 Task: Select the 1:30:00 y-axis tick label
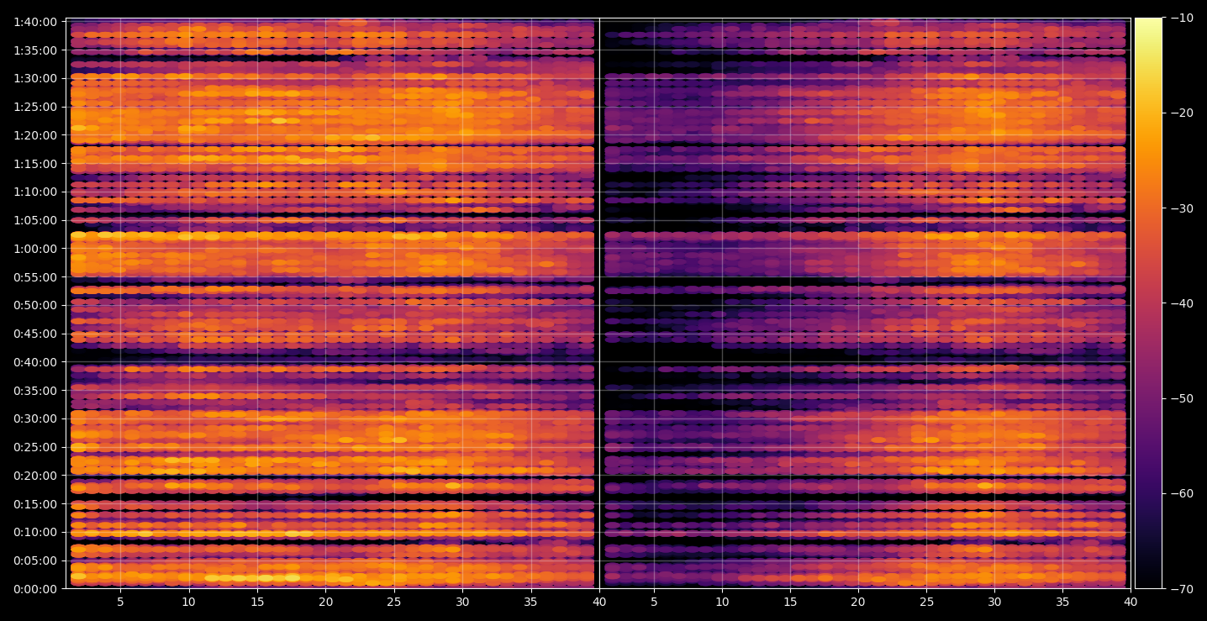(x=36, y=78)
